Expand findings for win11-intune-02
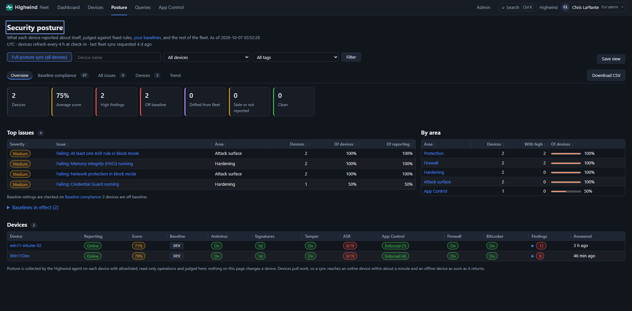632x311 pixels. coord(532,246)
